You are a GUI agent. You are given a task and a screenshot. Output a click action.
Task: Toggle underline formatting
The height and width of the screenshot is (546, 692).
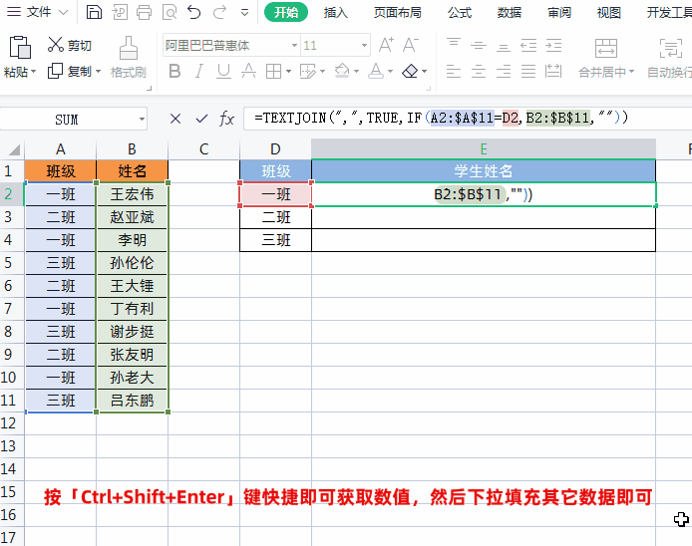(x=223, y=71)
